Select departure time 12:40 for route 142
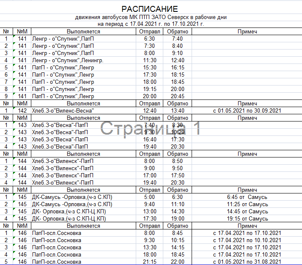 coord(150,110)
